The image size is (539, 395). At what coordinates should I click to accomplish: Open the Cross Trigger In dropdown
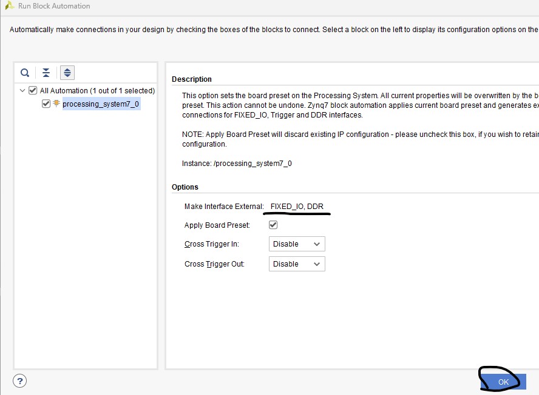coord(297,244)
